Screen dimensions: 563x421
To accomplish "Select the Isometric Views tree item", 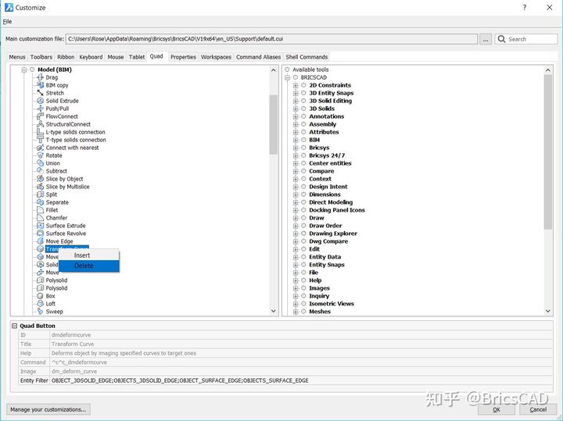I will click(332, 304).
